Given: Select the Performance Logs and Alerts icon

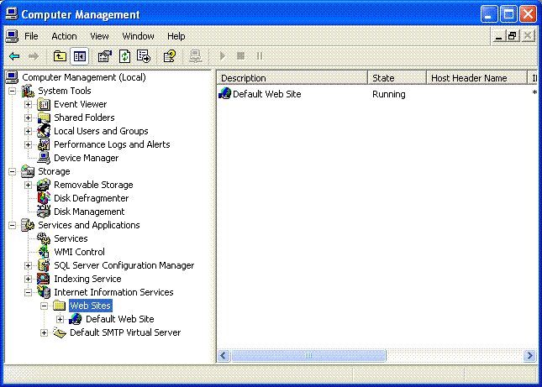Looking at the screenshot, I should pos(44,144).
